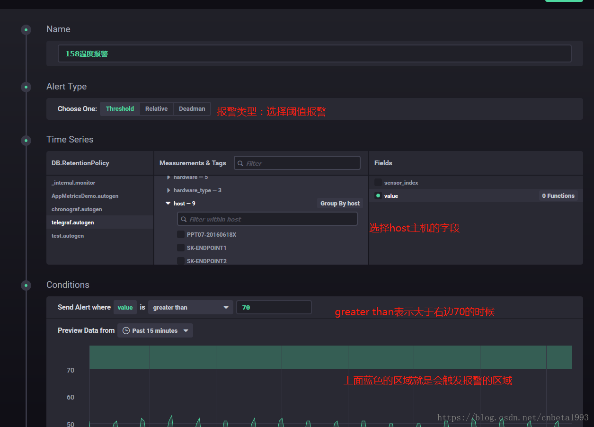The image size is (594, 427).
Task: Click the search icon in Measurements filter
Action: point(240,163)
